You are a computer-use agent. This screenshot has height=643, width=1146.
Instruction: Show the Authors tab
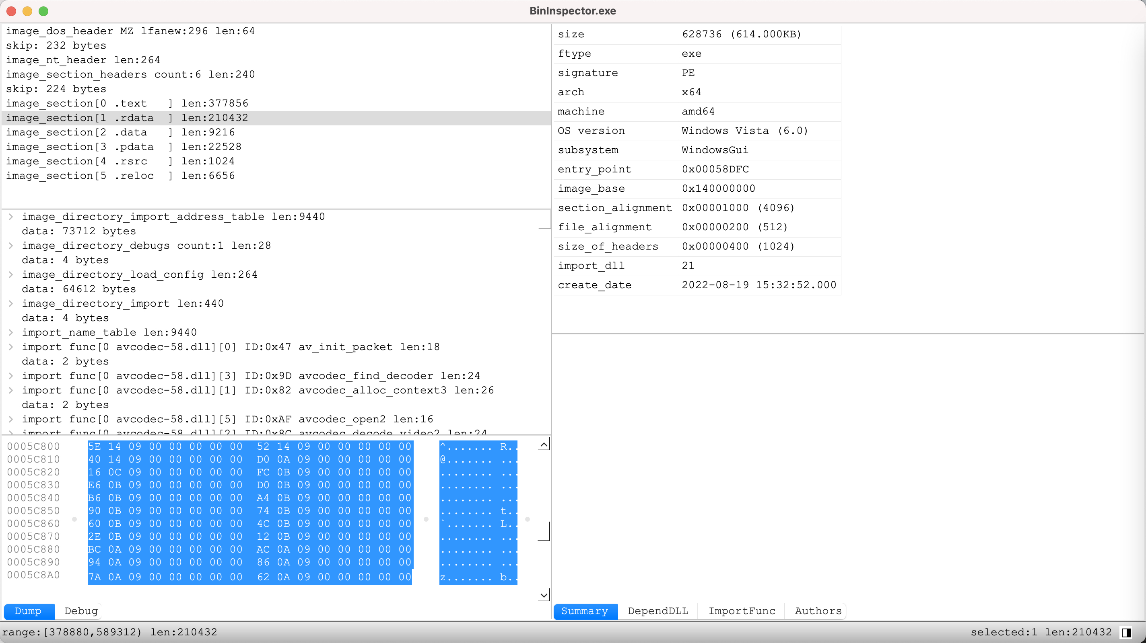tap(817, 611)
